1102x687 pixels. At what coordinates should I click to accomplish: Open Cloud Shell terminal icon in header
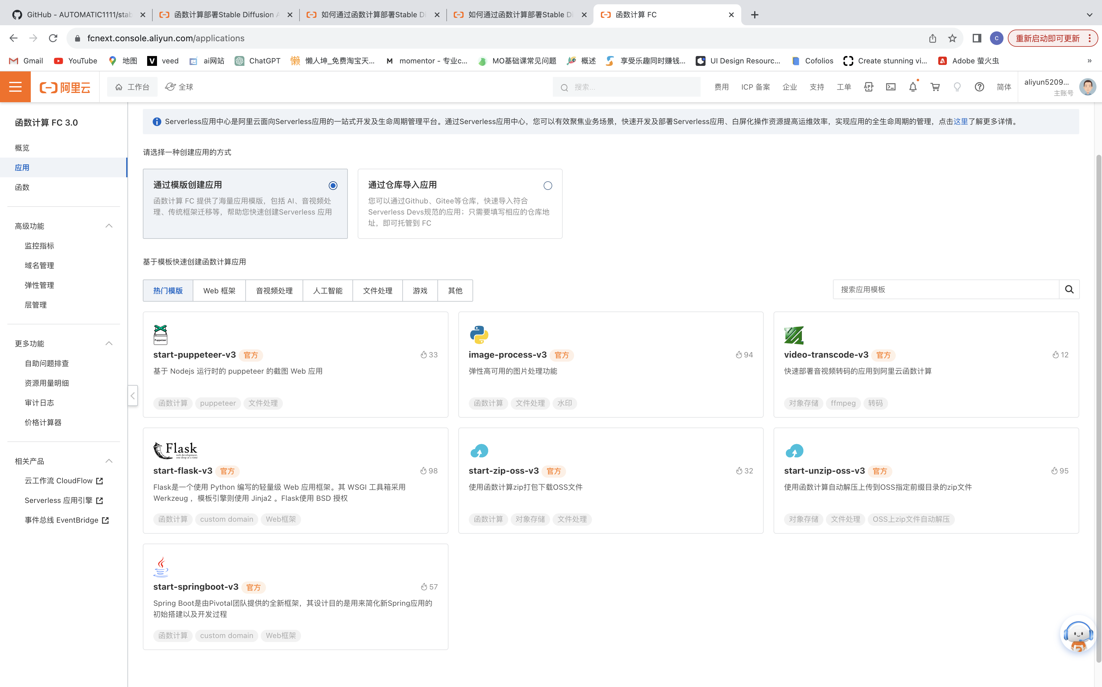click(891, 87)
